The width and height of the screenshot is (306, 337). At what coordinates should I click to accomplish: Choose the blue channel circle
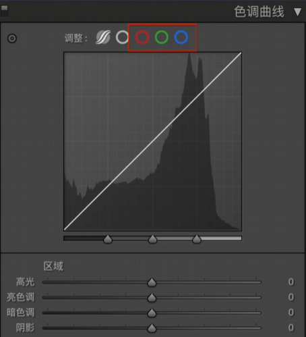[181, 37]
